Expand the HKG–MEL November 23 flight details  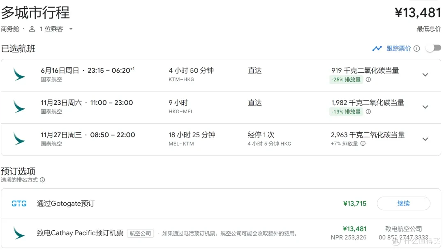[425, 107]
